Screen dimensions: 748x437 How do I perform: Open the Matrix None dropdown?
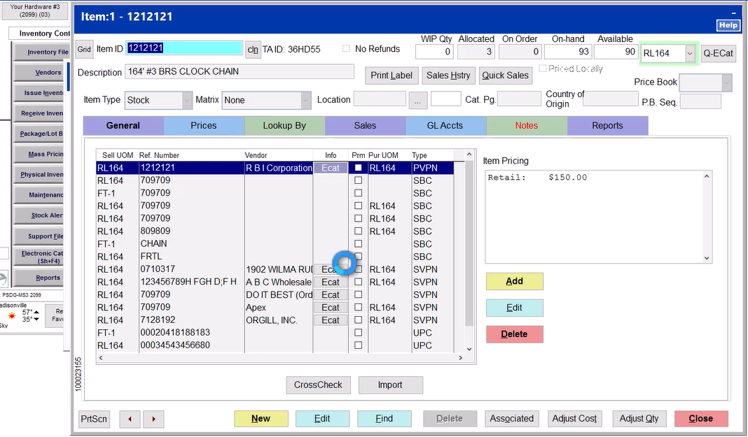pyautogui.click(x=305, y=101)
